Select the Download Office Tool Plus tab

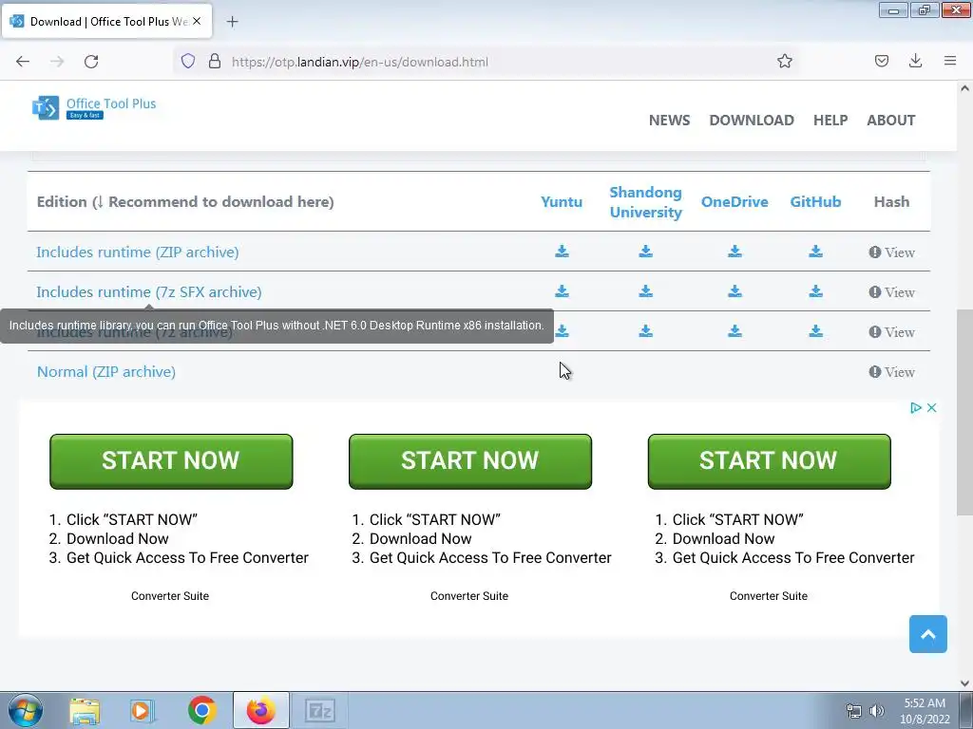106,21
